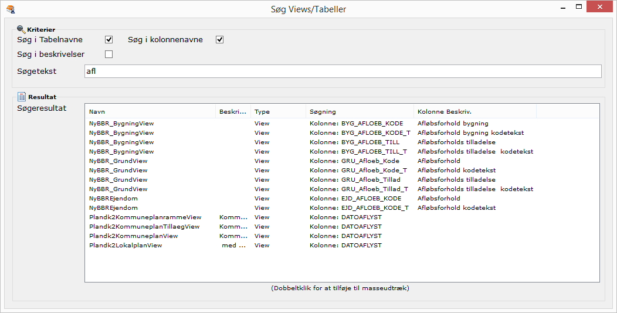
Task: Select the Plandk2LokalplanView result row
Action: 126,246
